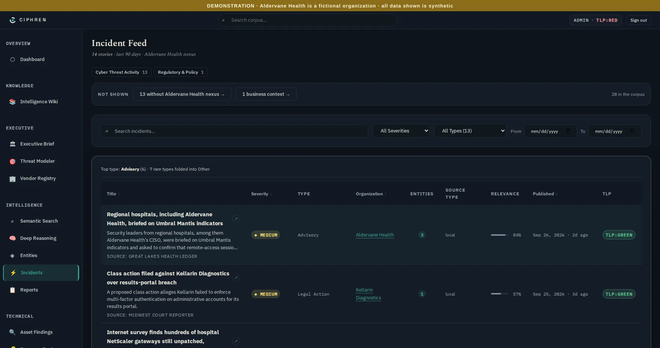Open external link for Kellarin class action story

[236, 278]
